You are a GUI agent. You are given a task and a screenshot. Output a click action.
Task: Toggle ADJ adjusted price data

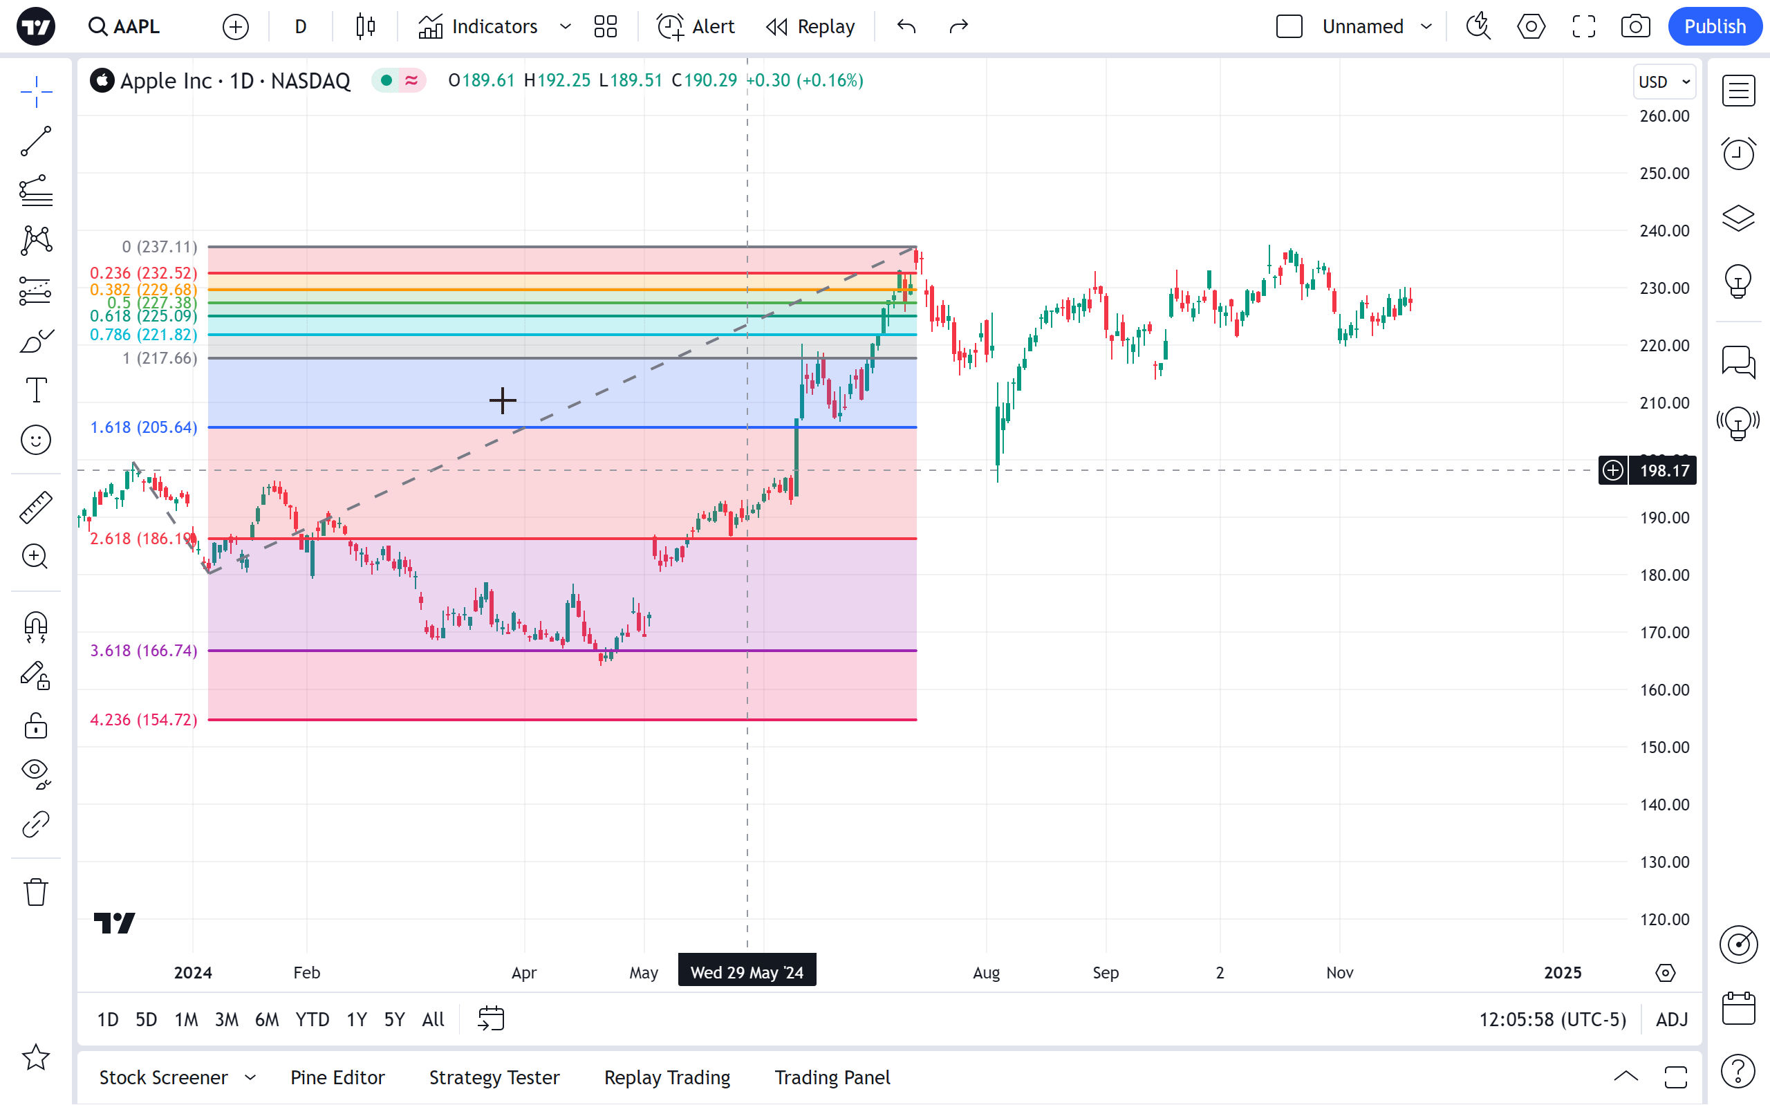(x=1671, y=1019)
